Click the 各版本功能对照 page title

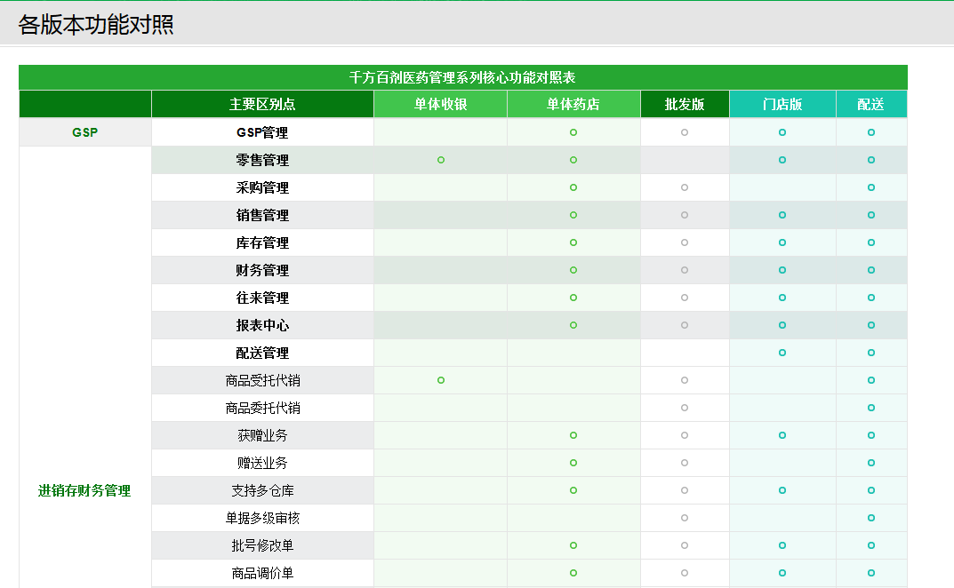pos(98,26)
